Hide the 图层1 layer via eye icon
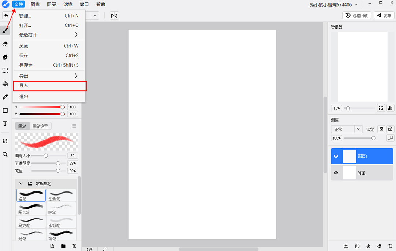The image size is (396, 251). pyautogui.click(x=336, y=156)
